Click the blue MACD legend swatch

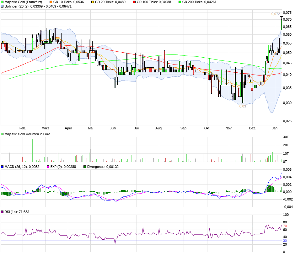pyautogui.click(x=2, y=167)
